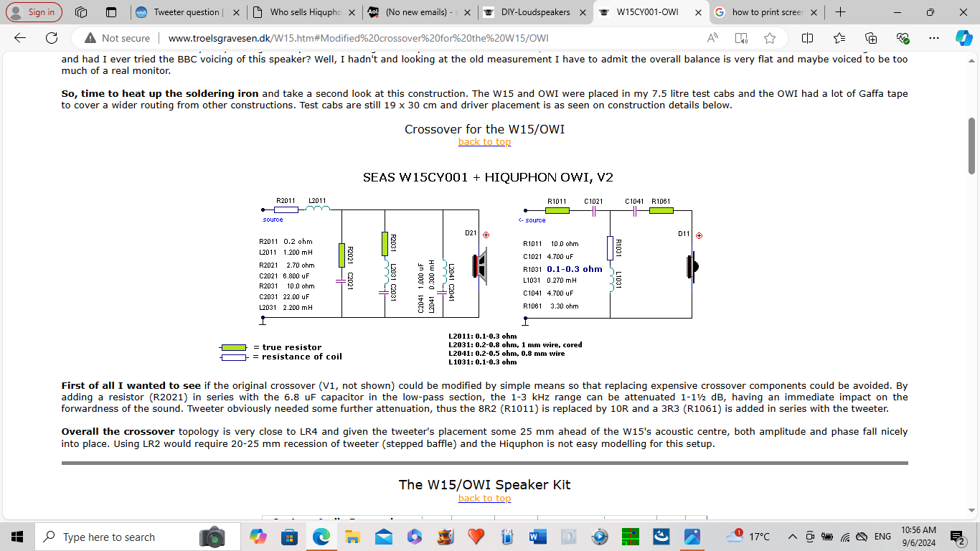Open Microsoft Store from taskbar

coord(289,537)
